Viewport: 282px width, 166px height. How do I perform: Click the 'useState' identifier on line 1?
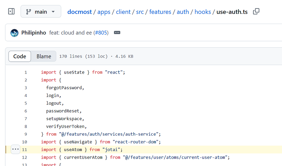[x=74, y=72]
